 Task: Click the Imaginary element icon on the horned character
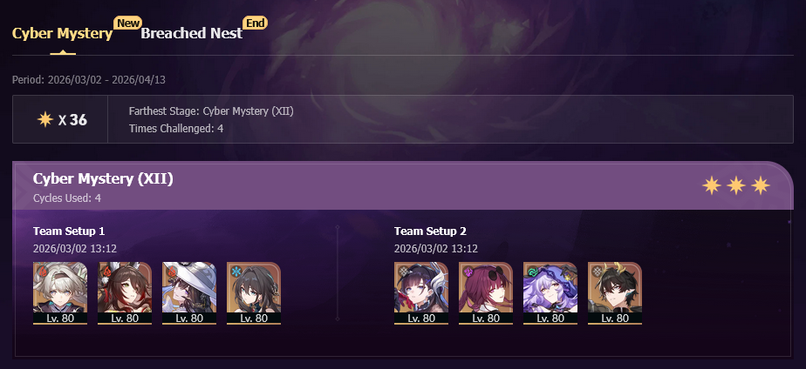[x=598, y=272]
